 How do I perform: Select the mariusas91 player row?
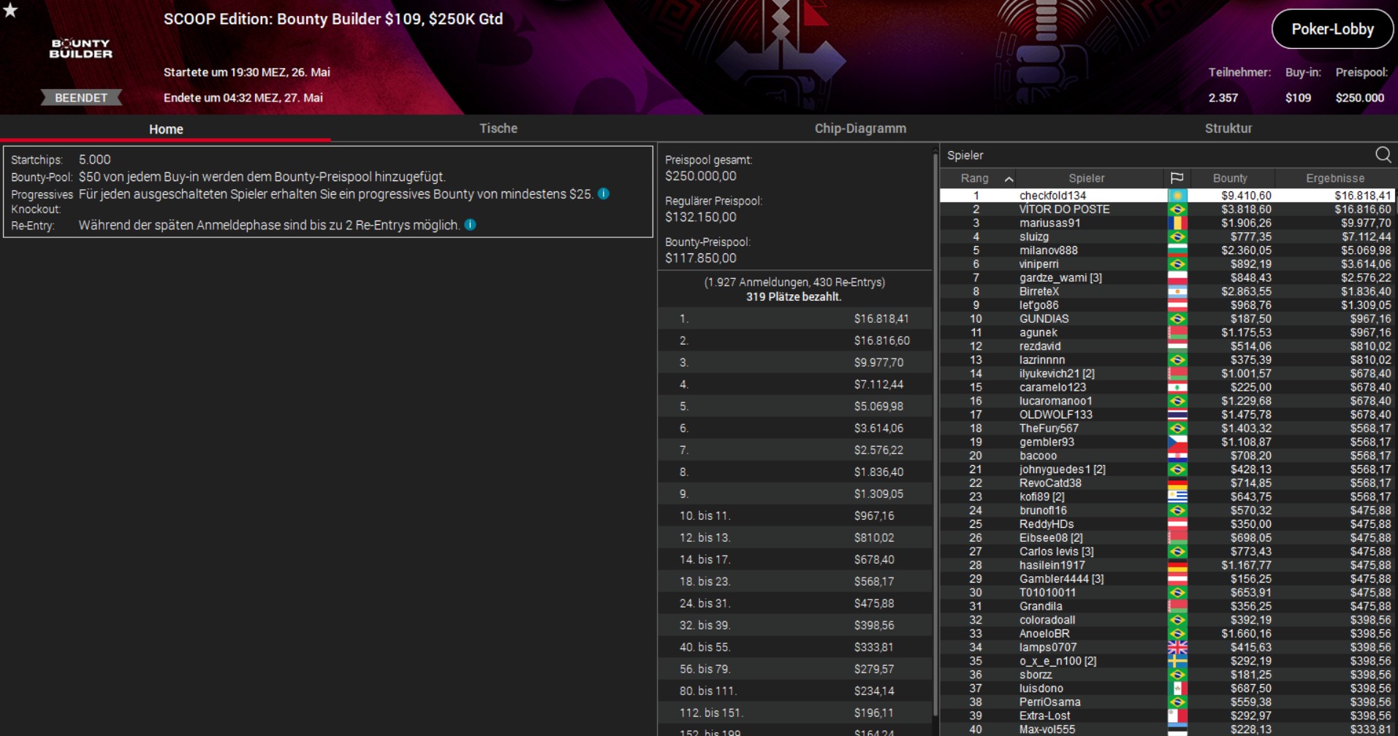click(x=1167, y=223)
